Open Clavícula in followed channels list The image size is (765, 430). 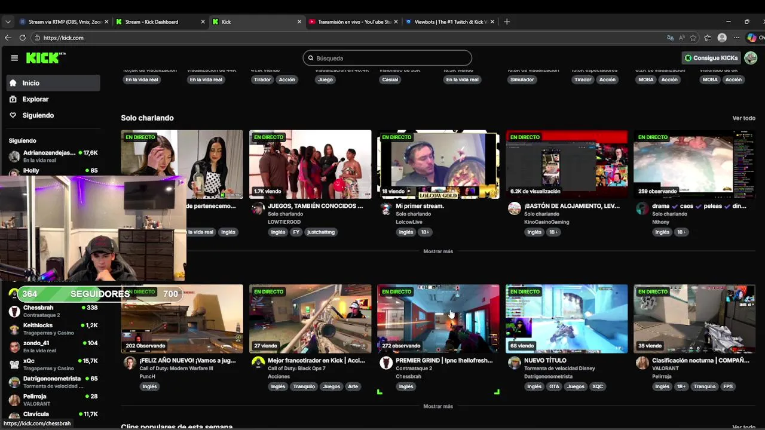pyautogui.click(x=53, y=415)
